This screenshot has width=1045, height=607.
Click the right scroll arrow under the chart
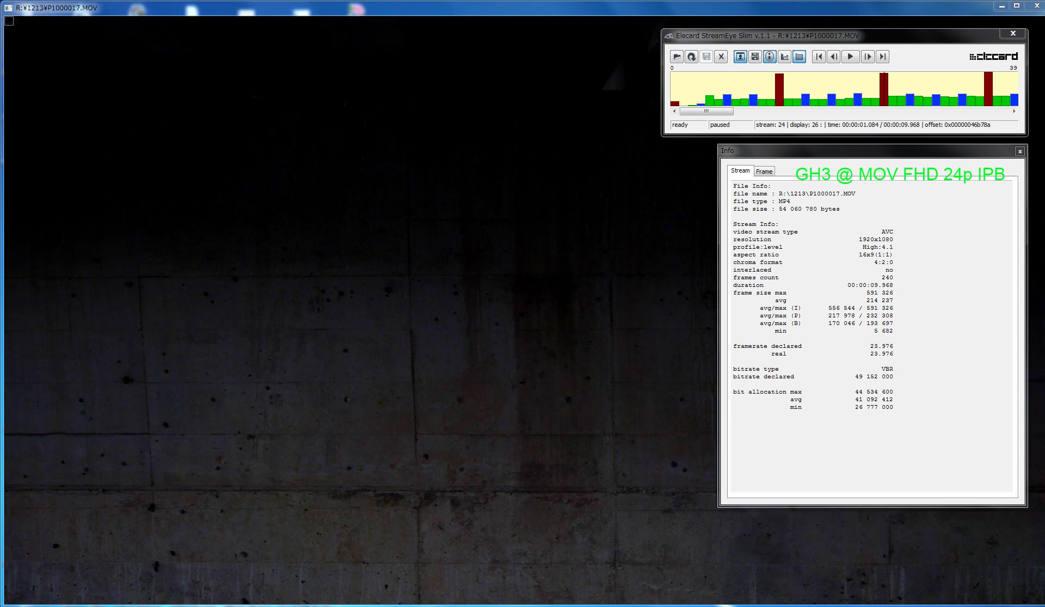1014,112
